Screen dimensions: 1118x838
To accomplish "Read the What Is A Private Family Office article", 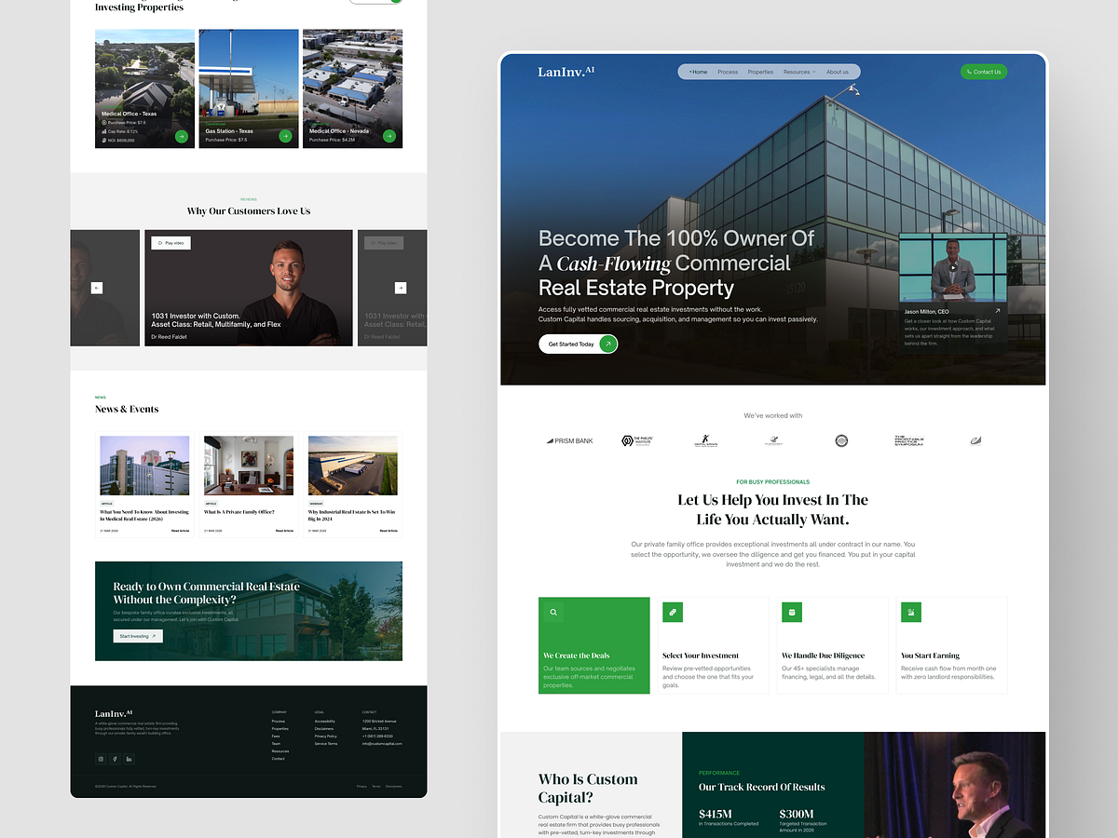I will 284,531.
